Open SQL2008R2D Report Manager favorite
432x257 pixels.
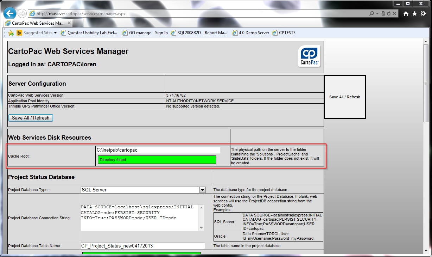coord(199,33)
